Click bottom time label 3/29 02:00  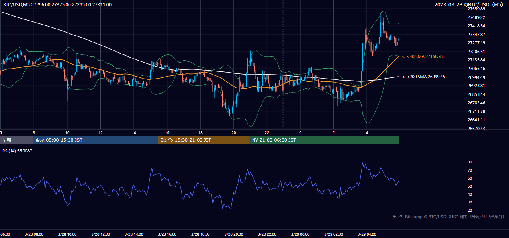(x=334, y=234)
